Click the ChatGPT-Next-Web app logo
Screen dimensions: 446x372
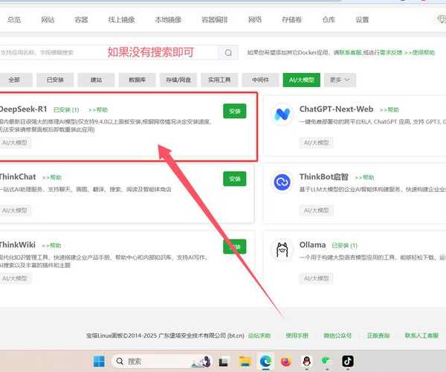pyautogui.click(x=282, y=115)
